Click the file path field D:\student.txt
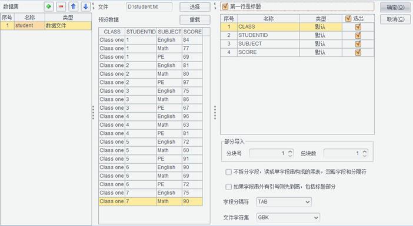 (x=149, y=7)
